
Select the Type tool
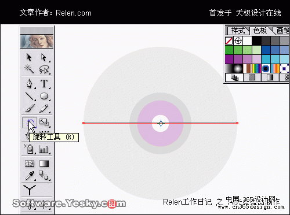[x=44, y=84]
